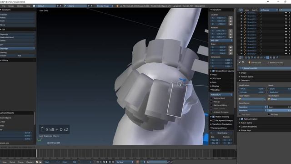Screen dimensions: 291x164
Task: Open the Properties editor type selector
Action: coord(241,58)
